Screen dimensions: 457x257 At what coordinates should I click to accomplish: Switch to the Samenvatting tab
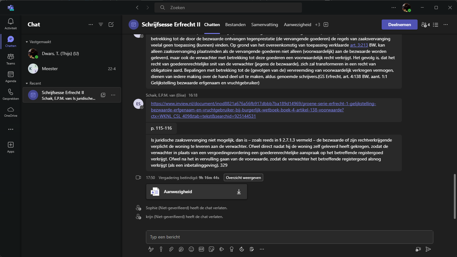264,25
